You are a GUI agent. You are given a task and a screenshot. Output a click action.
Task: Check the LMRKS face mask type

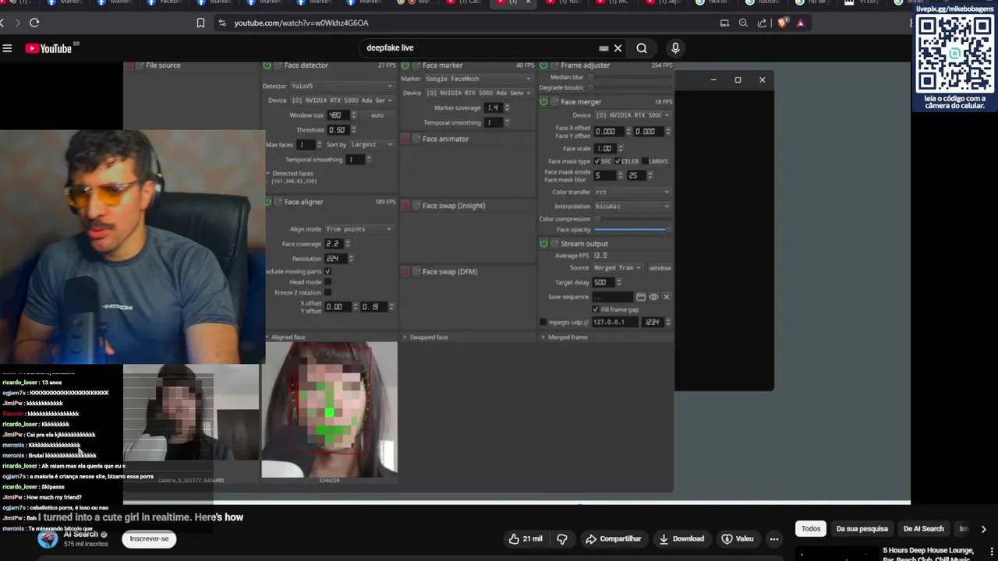tap(646, 161)
